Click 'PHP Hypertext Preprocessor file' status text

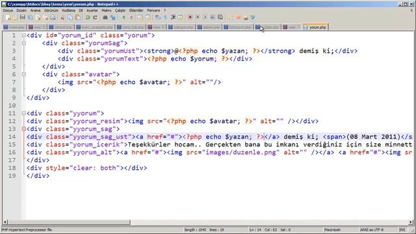27,229
